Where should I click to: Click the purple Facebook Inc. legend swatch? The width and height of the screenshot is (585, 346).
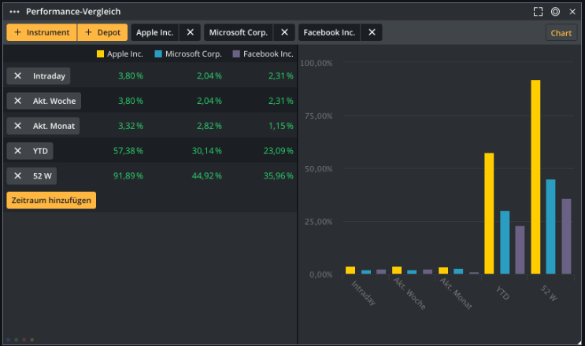[x=236, y=54]
